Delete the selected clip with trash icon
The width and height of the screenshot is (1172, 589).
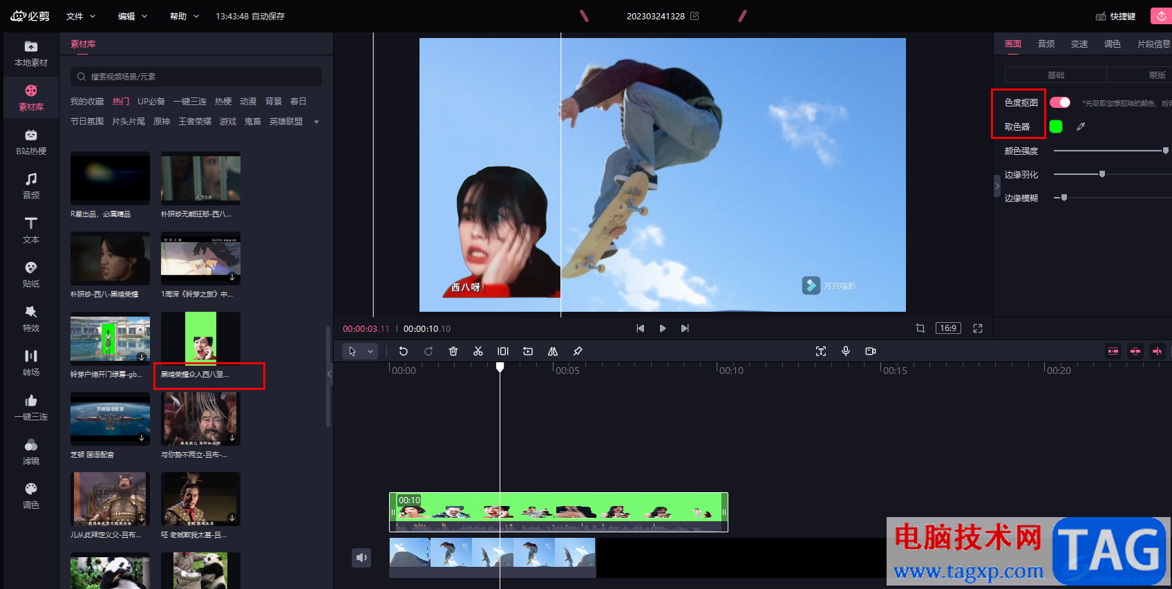[x=453, y=351]
